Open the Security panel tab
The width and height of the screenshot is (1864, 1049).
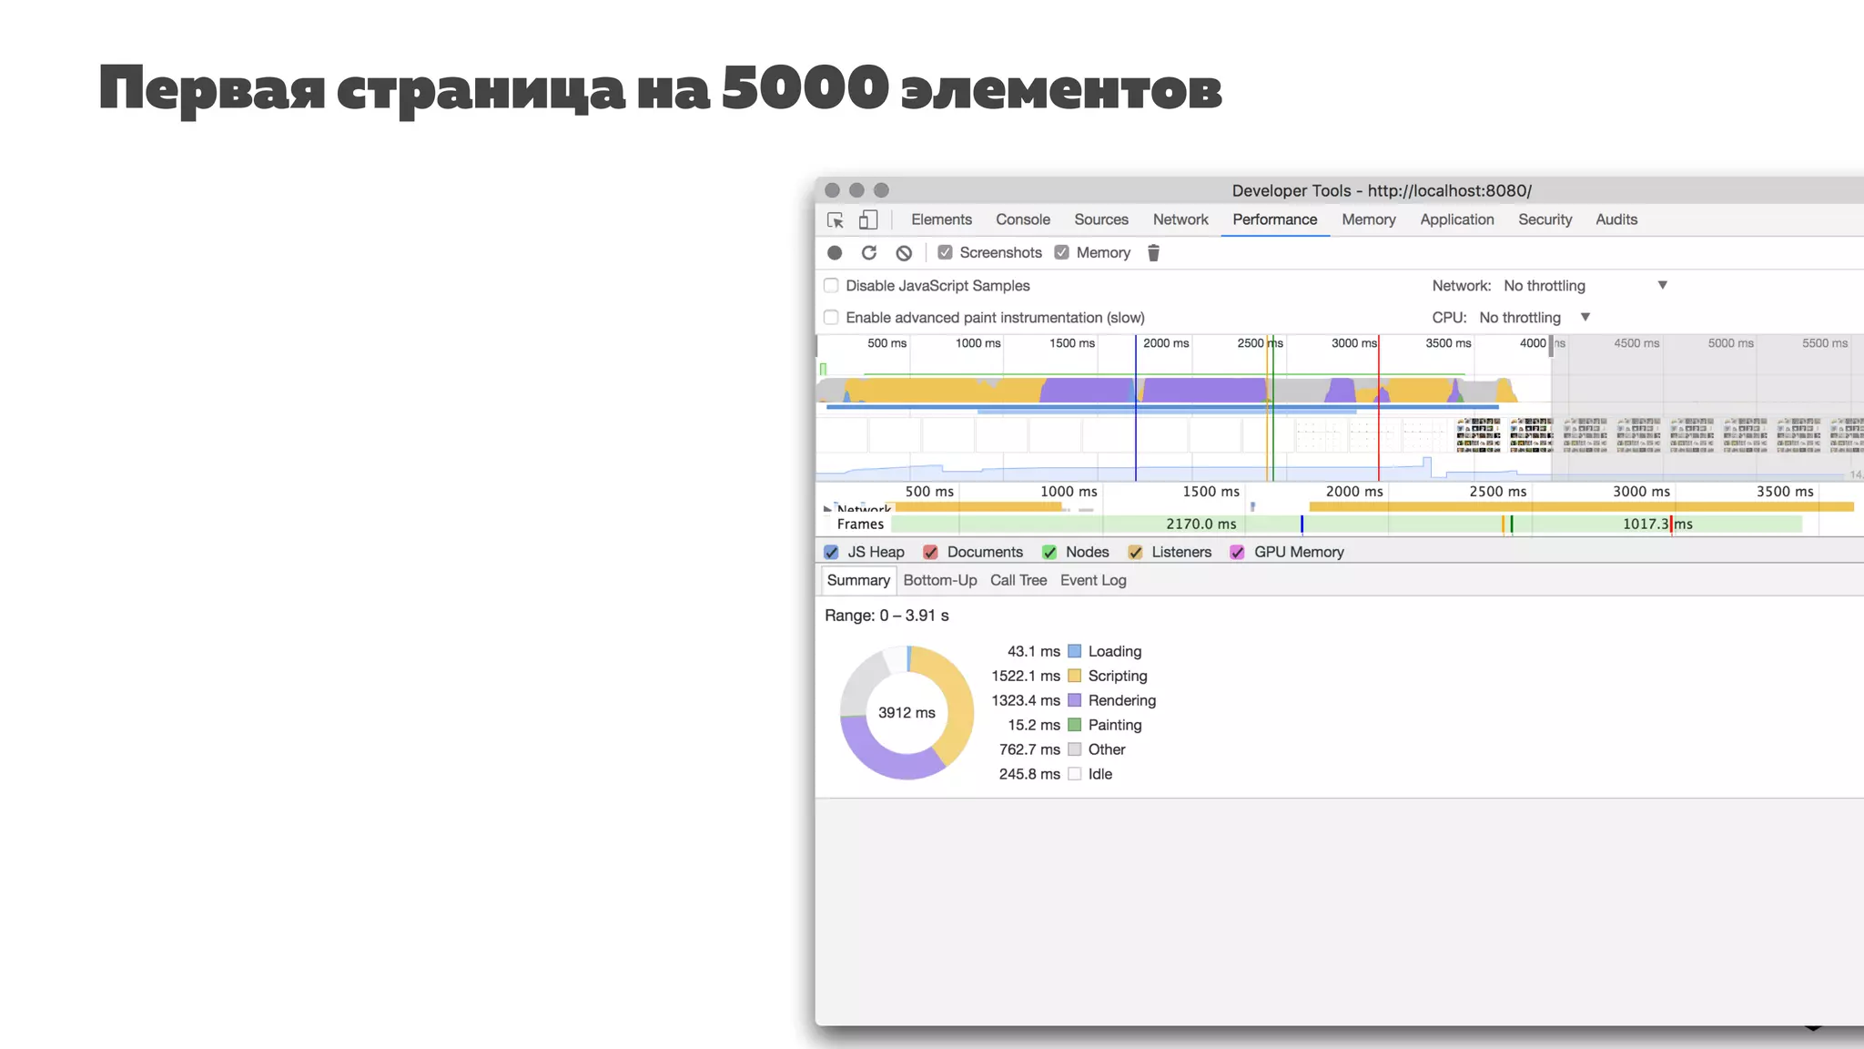pos(1545,219)
